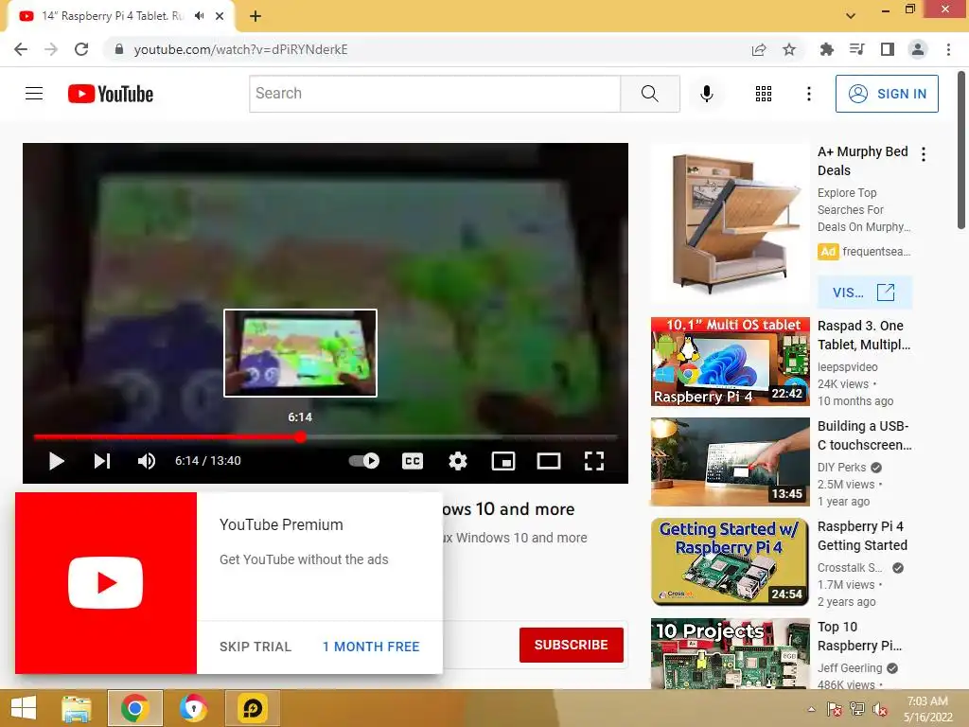This screenshot has height=727, width=969.
Task: Open the tab search chevron
Action: coord(851,16)
